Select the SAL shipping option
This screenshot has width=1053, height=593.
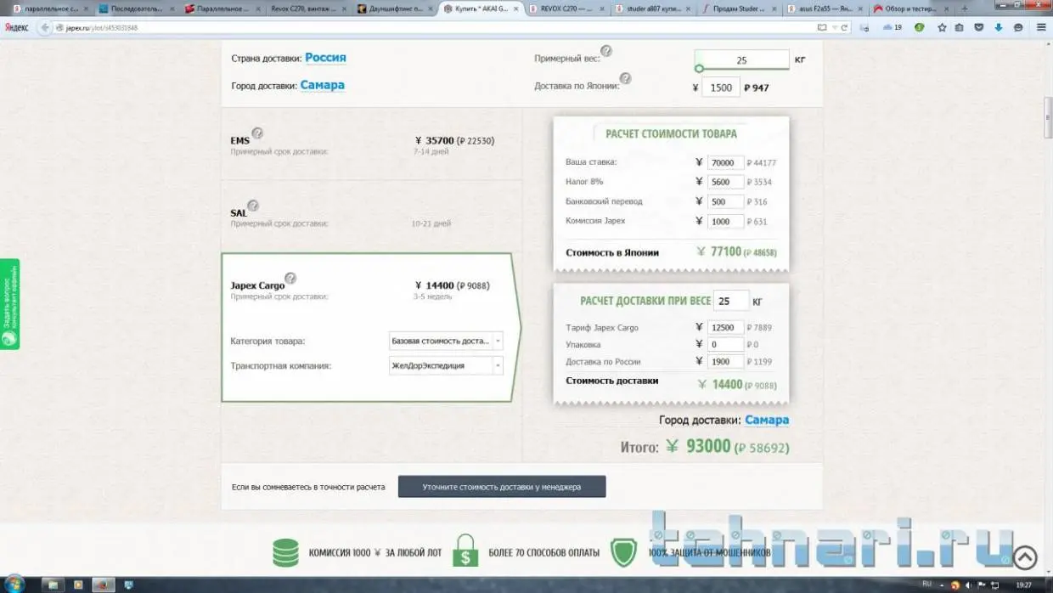click(x=371, y=217)
